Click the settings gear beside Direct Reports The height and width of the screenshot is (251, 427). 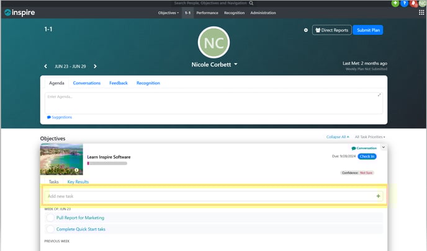[305, 30]
